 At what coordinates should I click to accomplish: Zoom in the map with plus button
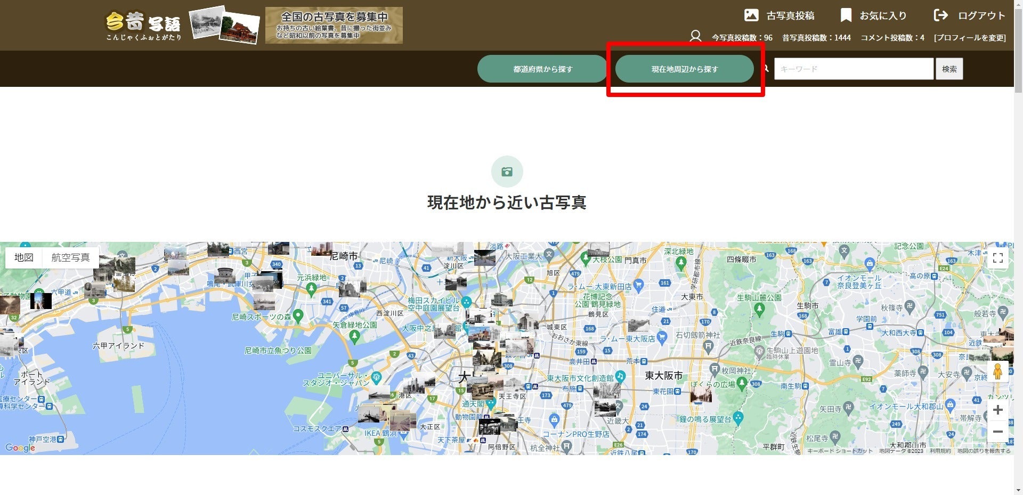[x=998, y=410]
